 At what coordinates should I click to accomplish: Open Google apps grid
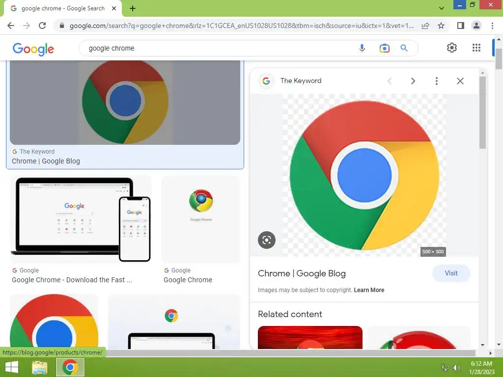[476, 48]
